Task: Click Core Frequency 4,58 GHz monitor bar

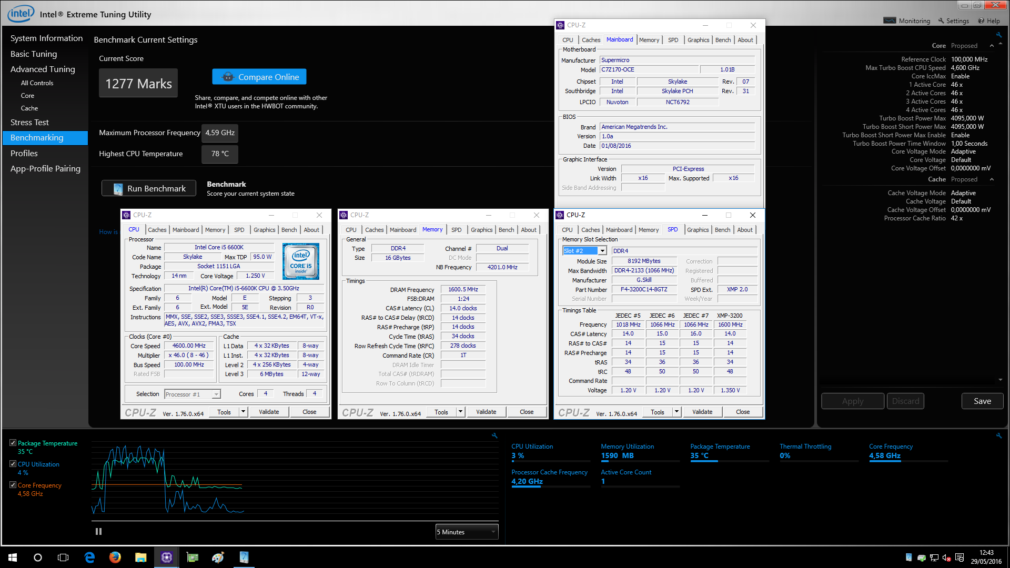Action: 908,461
